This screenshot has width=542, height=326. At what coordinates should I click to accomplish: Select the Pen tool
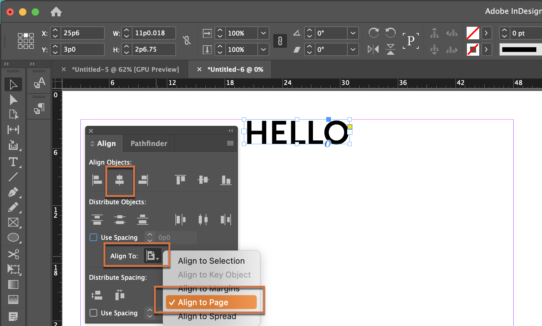pyautogui.click(x=13, y=192)
